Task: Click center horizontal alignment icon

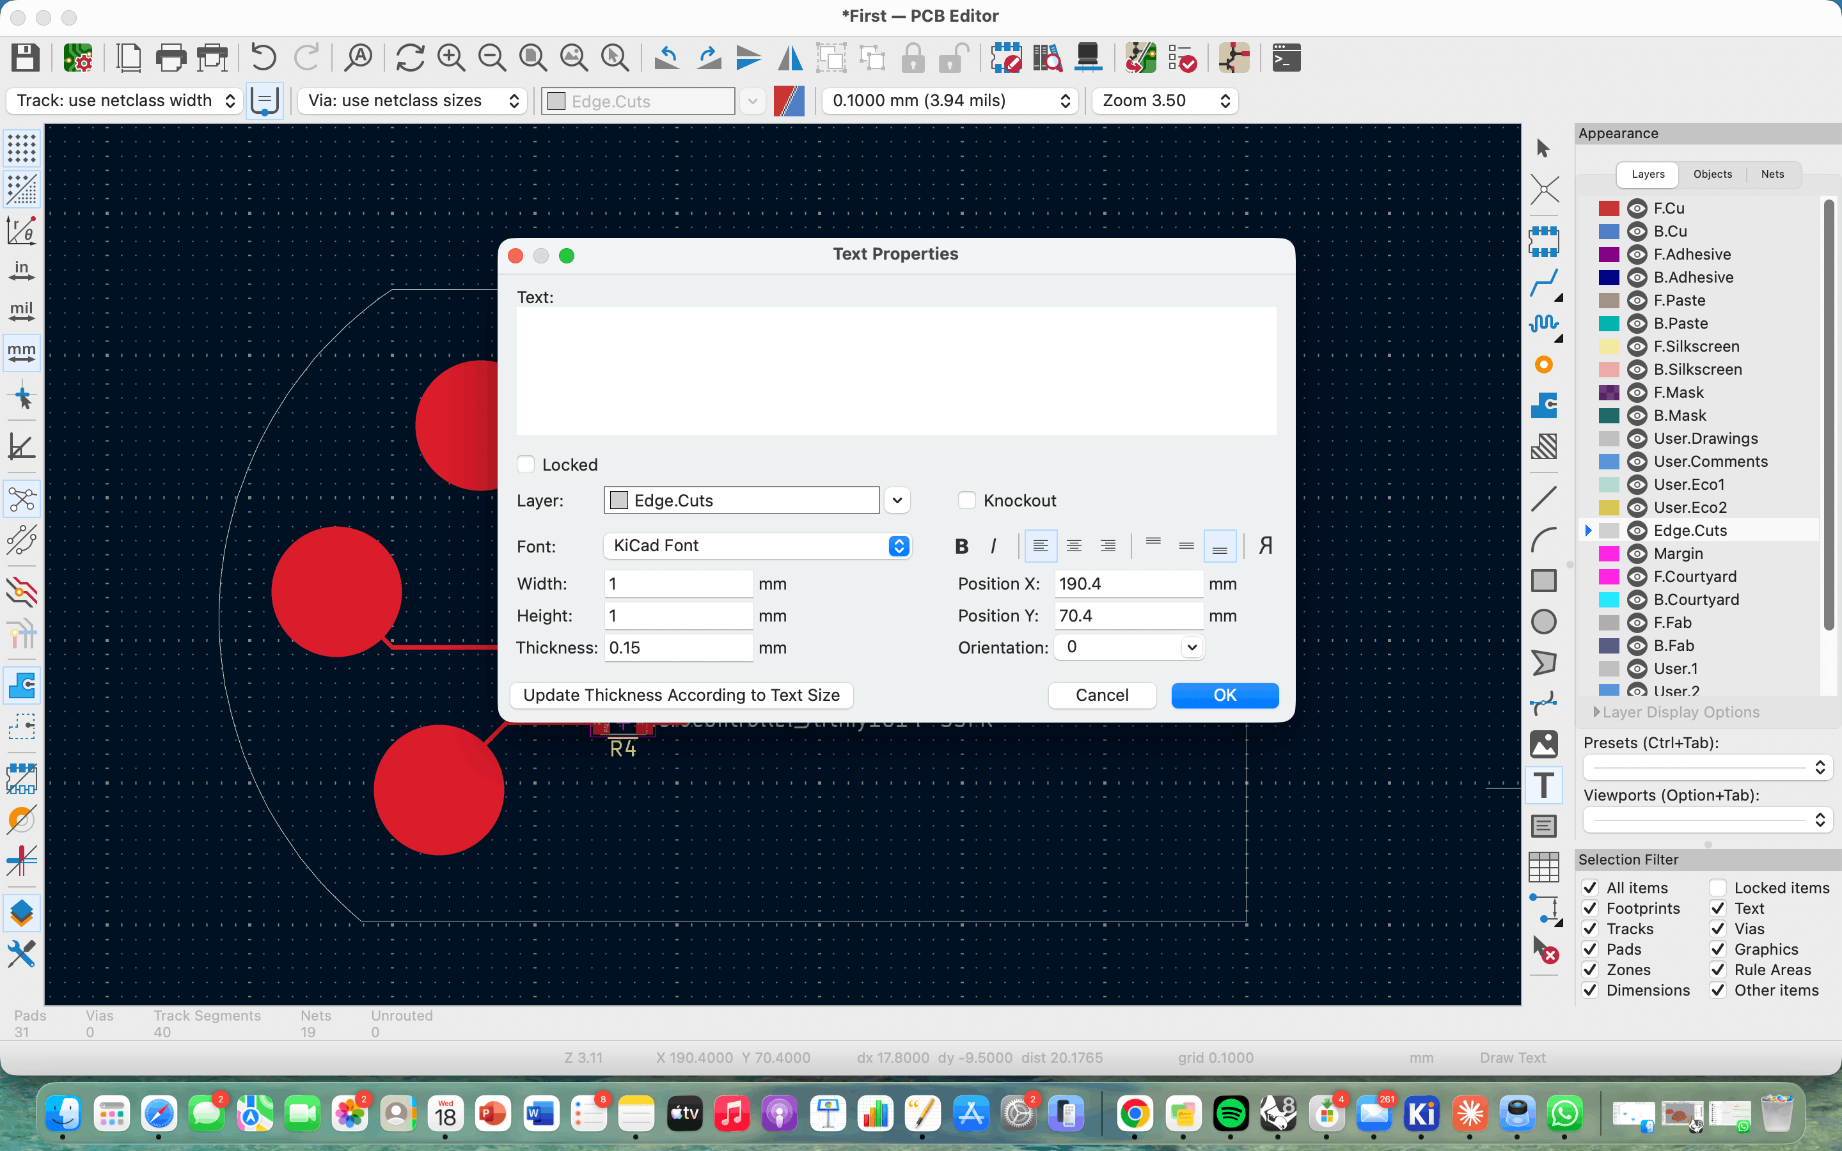Action: (1073, 546)
